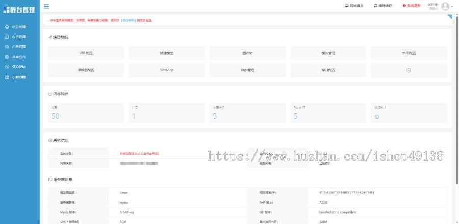Click the GD bundled (2.1.0 compatible) value

338,212
